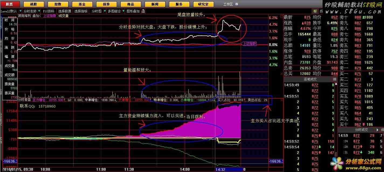Click the 选择股票 button

(65, 11)
